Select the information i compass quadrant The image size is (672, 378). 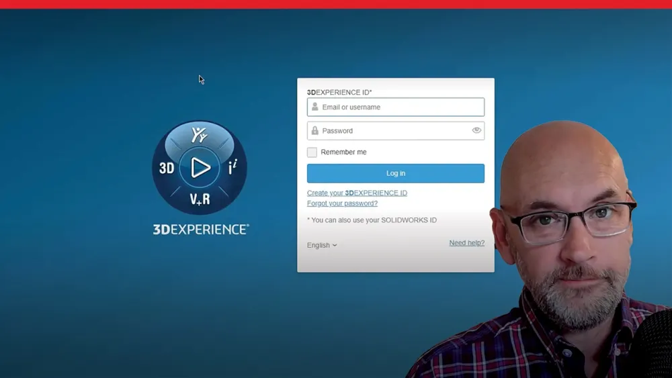click(233, 167)
